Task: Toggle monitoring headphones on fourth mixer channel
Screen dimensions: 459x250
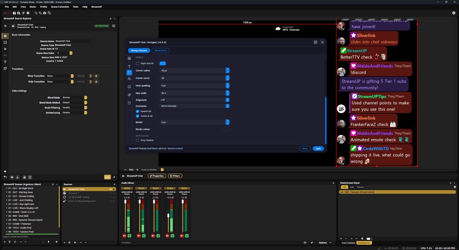Action: point(173,236)
